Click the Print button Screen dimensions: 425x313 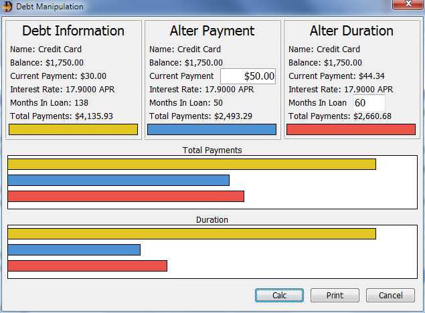tap(335, 295)
